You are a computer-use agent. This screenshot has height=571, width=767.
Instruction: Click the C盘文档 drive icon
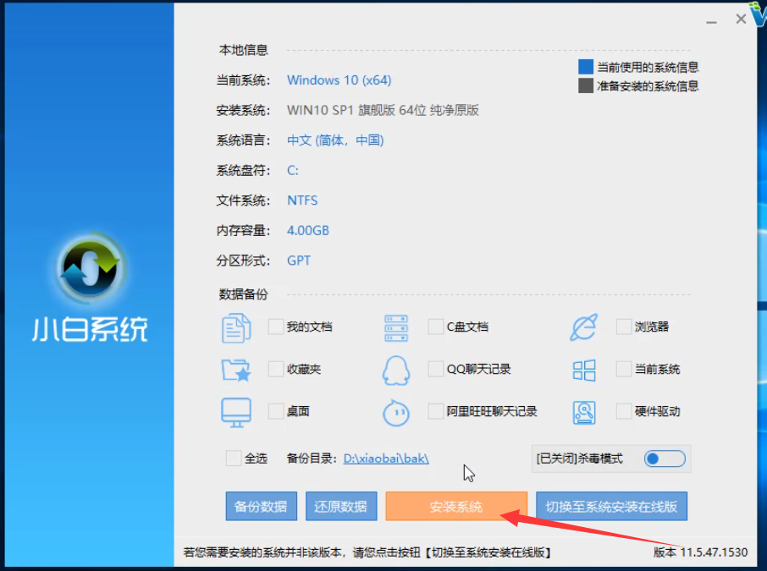(395, 327)
